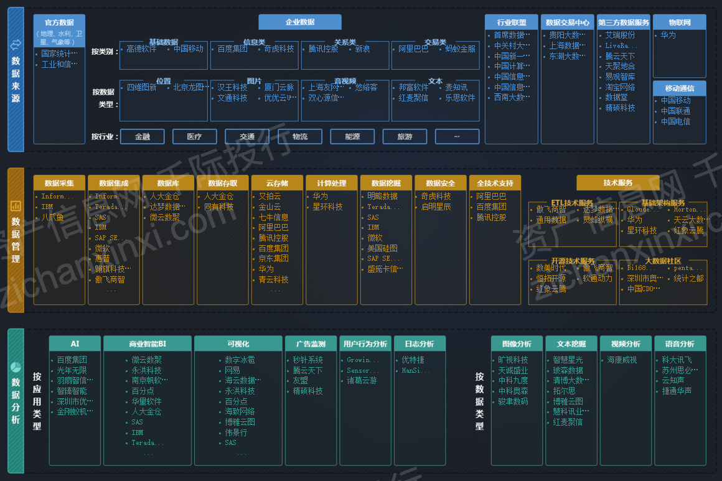Viewport: 722px width, 481px height.
Task: Click 拓尔思 under 文本挖掘
Action: tap(564, 391)
